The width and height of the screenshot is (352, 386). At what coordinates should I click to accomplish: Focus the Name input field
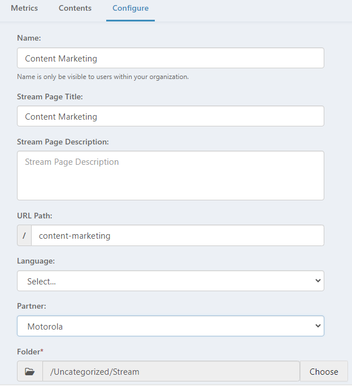click(x=171, y=58)
